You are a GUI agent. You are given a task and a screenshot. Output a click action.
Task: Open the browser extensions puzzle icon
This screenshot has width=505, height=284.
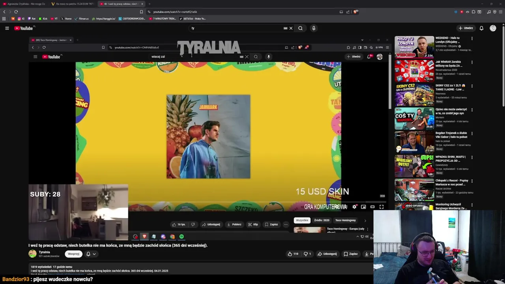473,12
